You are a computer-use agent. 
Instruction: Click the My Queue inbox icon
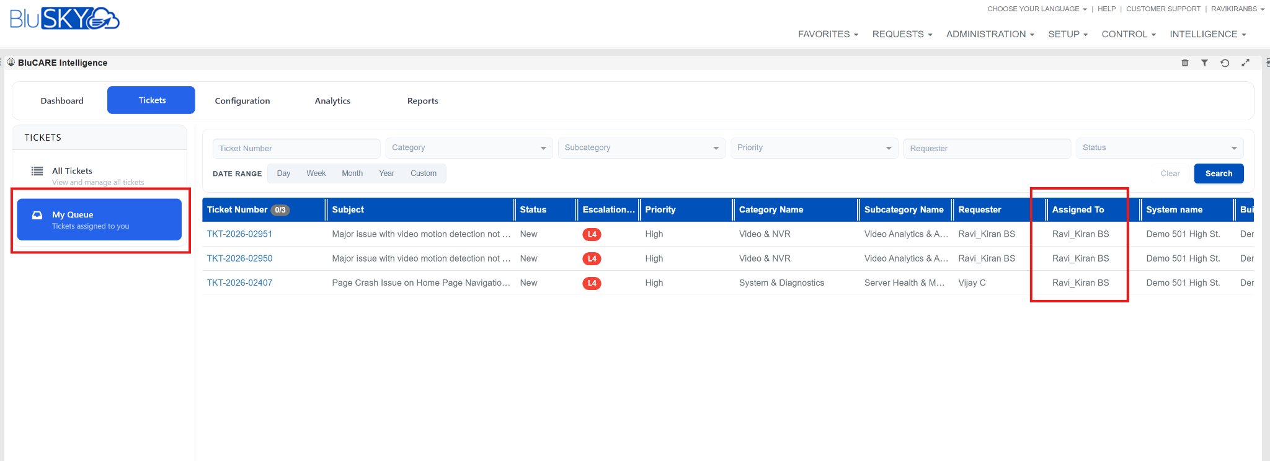(37, 215)
